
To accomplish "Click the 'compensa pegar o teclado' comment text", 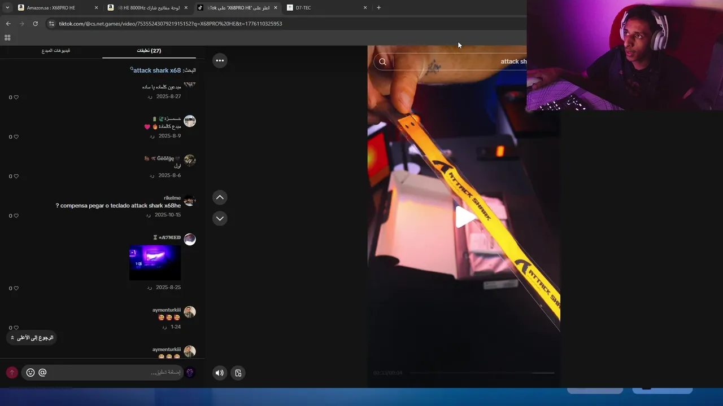I will [x=118, y=206].
